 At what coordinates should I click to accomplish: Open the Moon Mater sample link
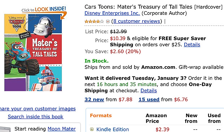coord(61,129)
